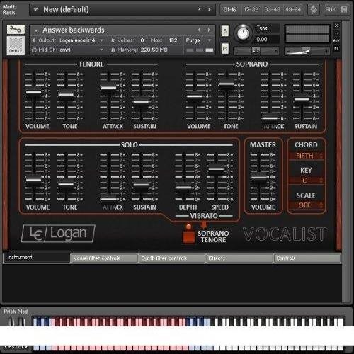The width and height of the screenshot is (354, 354).
Task: Toggle the Soprano/Tenore orange switch
Action: [x=188, y=236]
